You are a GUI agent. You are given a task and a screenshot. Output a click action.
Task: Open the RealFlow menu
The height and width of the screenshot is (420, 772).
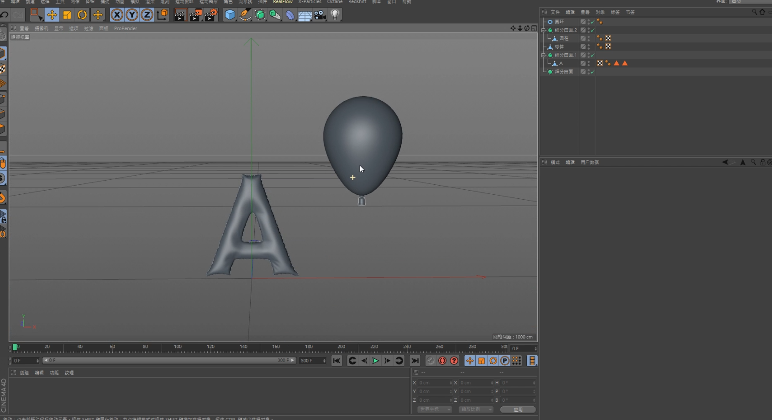tap(283, 2)
